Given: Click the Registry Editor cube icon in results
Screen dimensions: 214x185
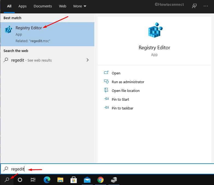Looking at the screenshot, I should [x=8, y=29].
